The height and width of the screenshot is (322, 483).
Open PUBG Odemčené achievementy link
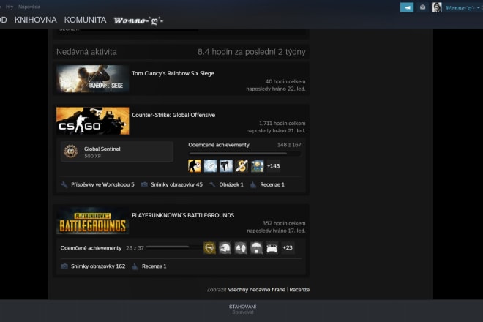[x=91, y=248]
